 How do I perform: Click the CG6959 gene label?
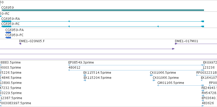pos(7,8)
